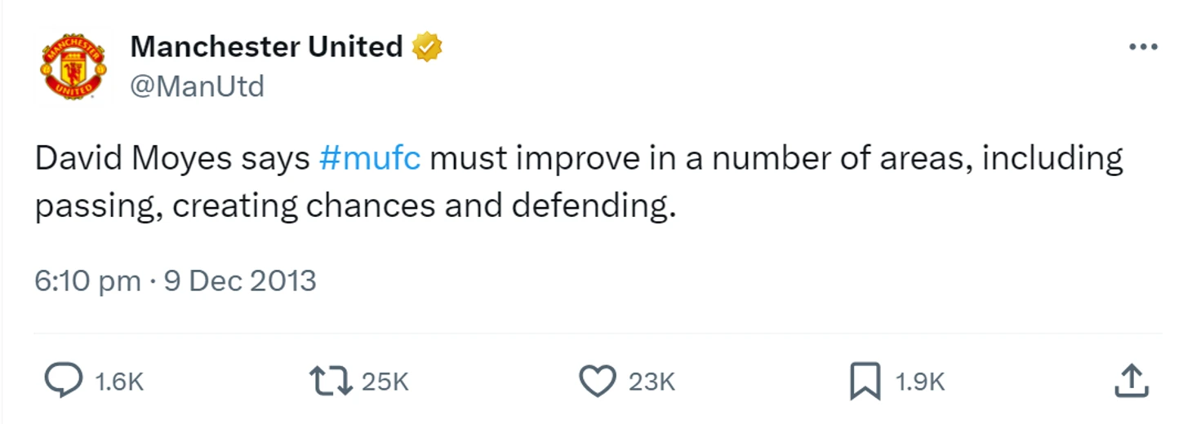Click the Manchester United crest avatar

pyautogui.click(x=73, y=67)
